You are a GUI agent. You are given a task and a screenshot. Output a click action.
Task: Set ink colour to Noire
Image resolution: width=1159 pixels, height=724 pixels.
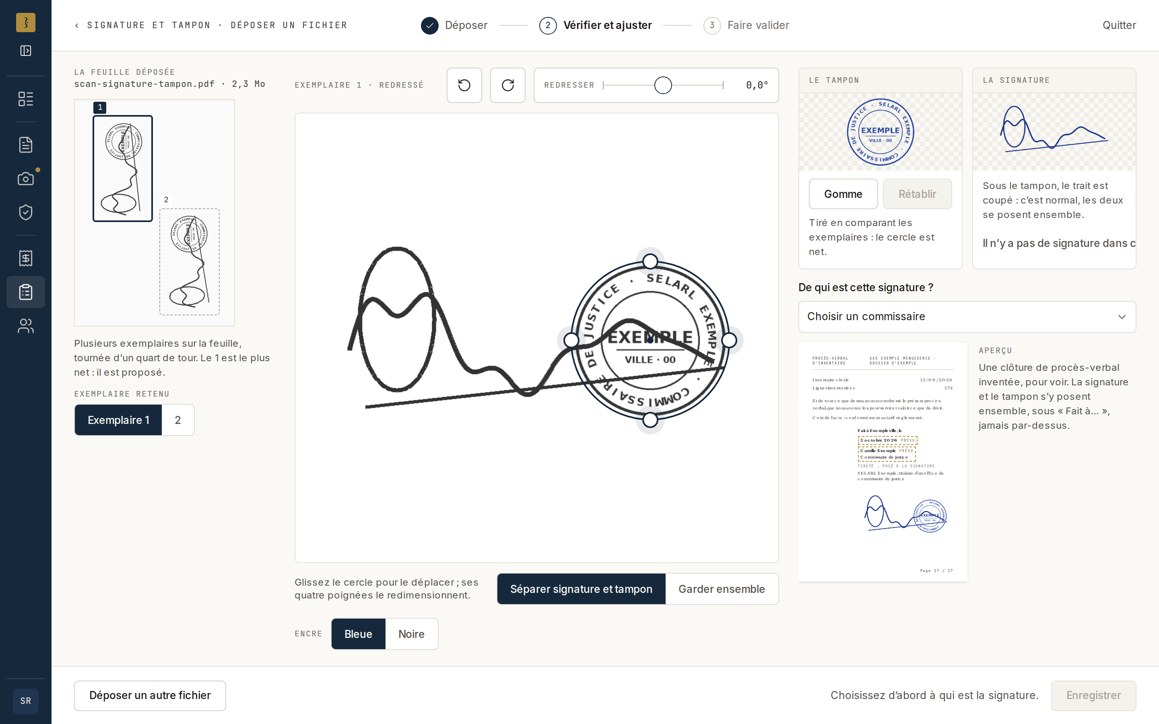point(411,634)
